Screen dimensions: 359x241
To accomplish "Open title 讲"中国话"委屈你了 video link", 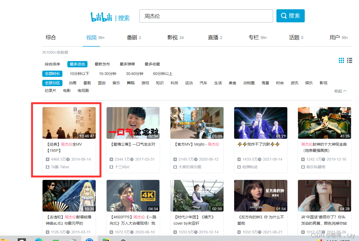I will pyautogui.click(x=324, y=220).
